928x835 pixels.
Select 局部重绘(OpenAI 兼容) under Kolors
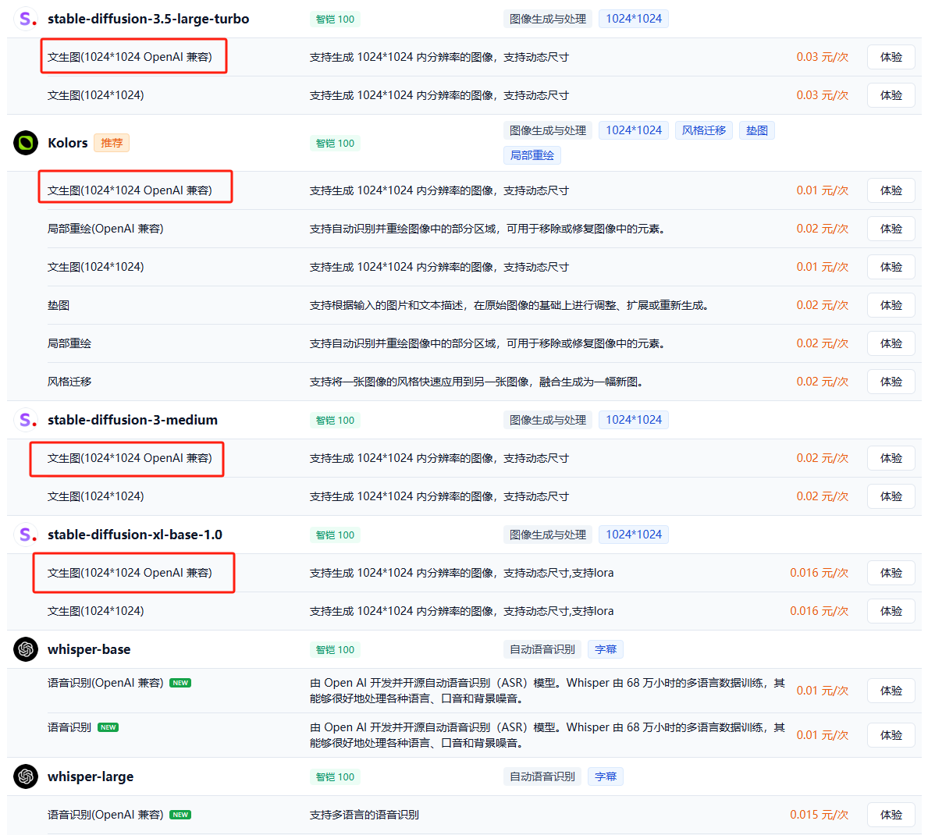pos(105,229)
